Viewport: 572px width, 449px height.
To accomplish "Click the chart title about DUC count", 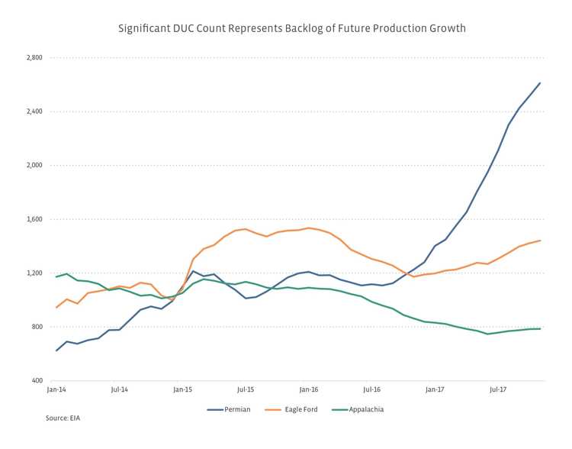I will pos(291,28).
